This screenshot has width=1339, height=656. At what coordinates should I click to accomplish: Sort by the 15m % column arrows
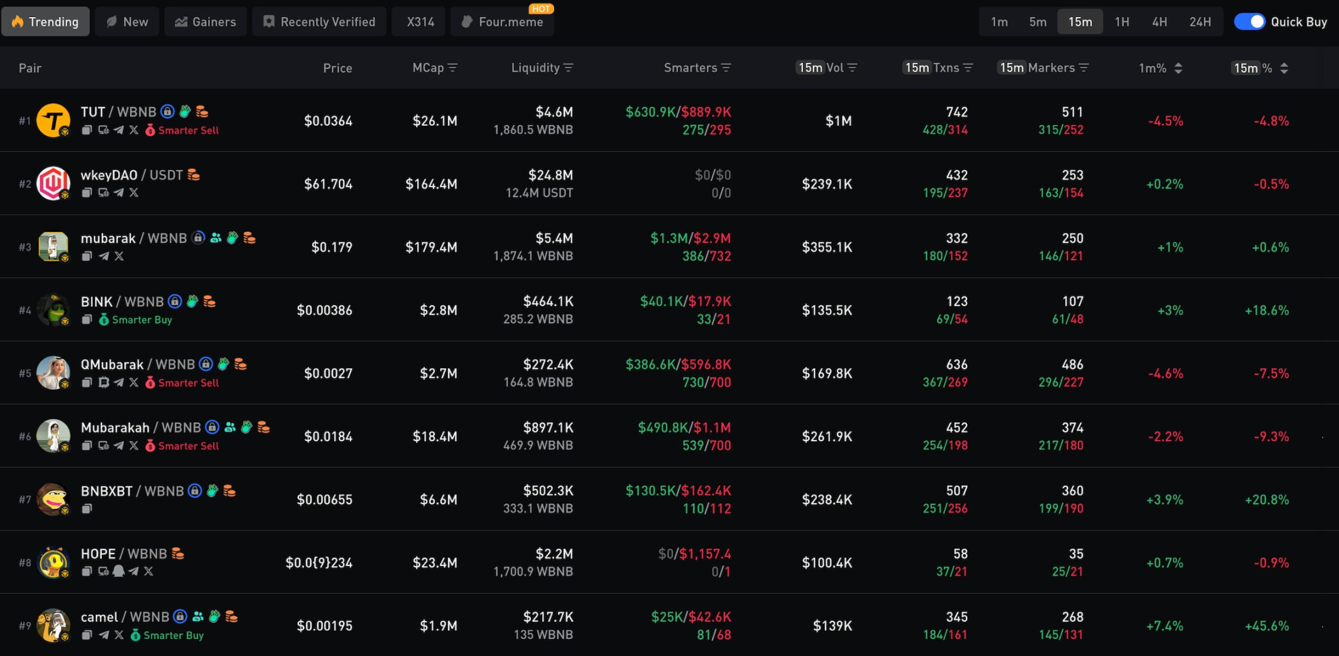pos(1284,68)
